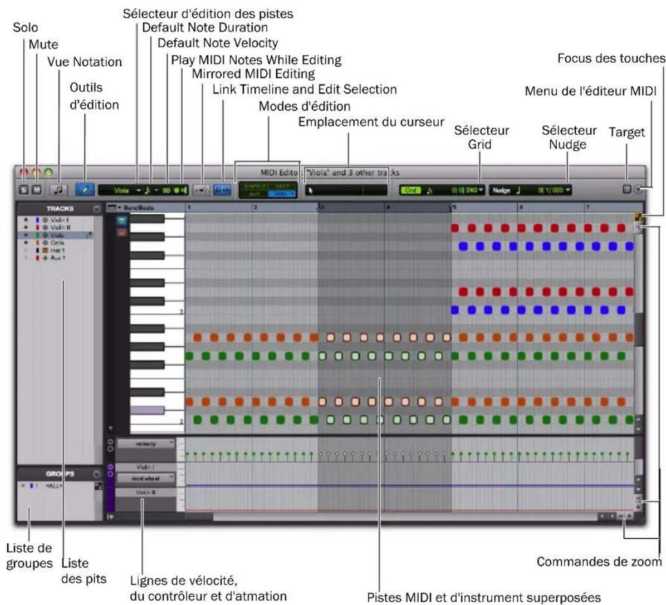Click the horizontal zoom in plus button
Image resolution: width=666 pixels, height=605 pixels.
[629, 516]
